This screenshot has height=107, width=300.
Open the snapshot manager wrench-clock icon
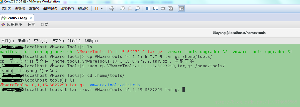pyautogui.click(x=137, y=8)
